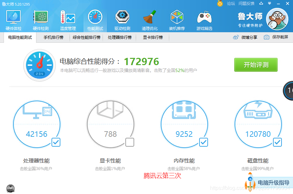Open 清理优化 cleanup broom icon
Viewport: 293px width, 194px height.
(x=150, y=17)
